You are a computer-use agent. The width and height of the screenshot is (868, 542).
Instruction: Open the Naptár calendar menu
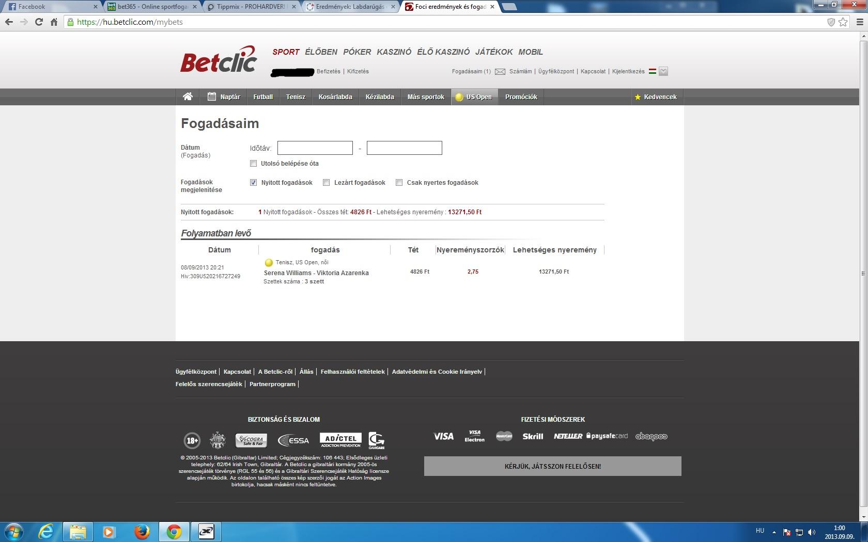(224, 97)
